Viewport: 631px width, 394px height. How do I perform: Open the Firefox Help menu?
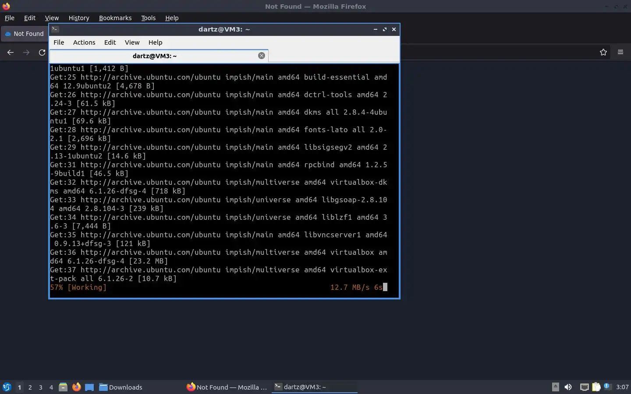click(x=172, y=18)
